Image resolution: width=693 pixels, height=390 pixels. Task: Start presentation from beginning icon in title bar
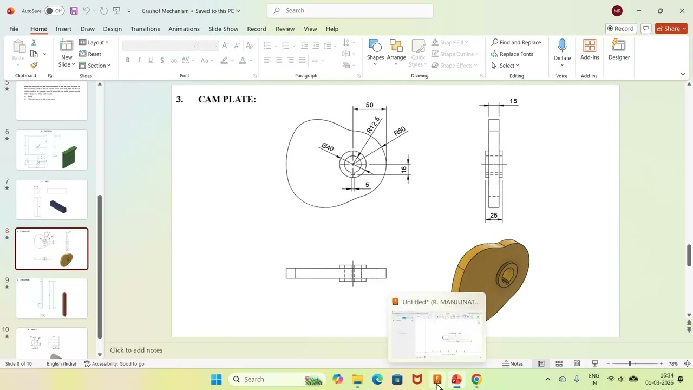pos(116,11)
